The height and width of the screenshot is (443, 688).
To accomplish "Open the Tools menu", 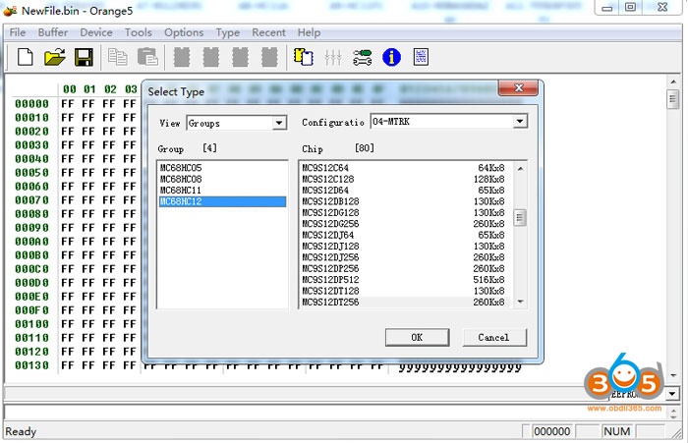I will pos(139,32).
